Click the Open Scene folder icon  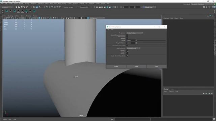19,7
